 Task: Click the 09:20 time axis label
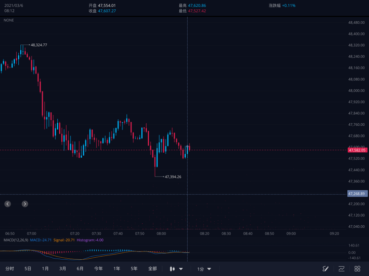334,234
